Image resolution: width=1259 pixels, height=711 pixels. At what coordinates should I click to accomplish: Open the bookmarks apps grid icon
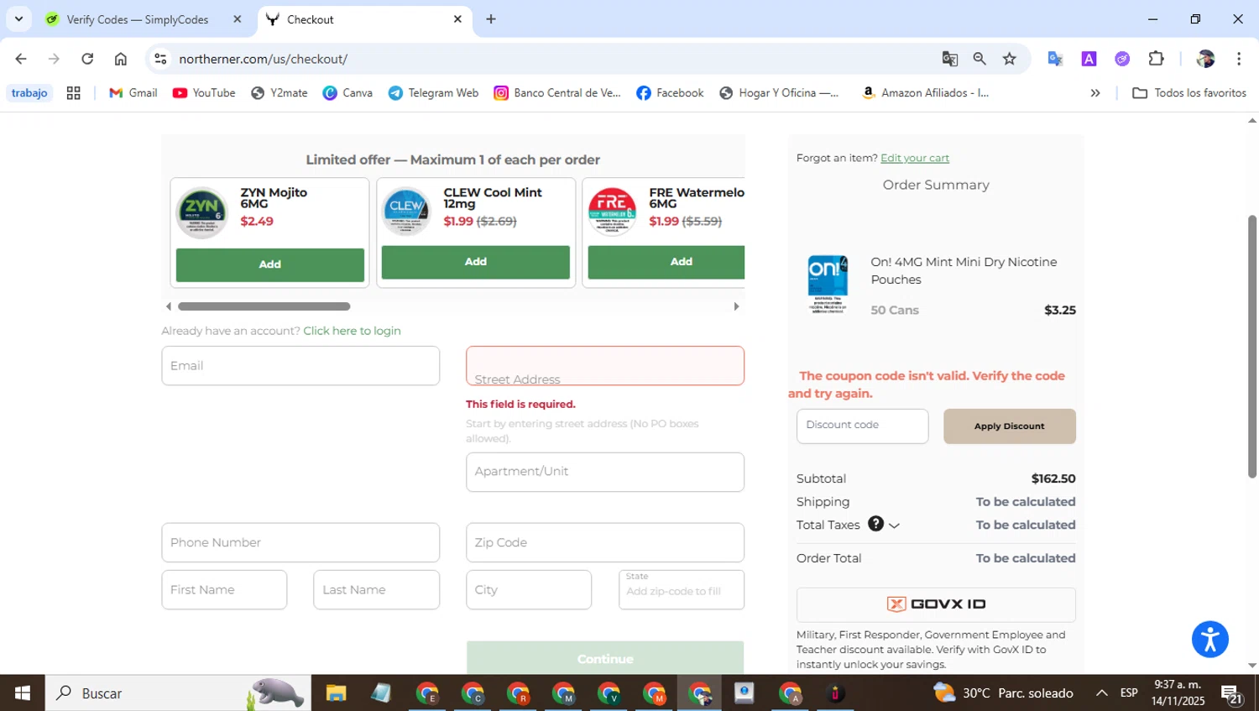click(x=74, y=93)
